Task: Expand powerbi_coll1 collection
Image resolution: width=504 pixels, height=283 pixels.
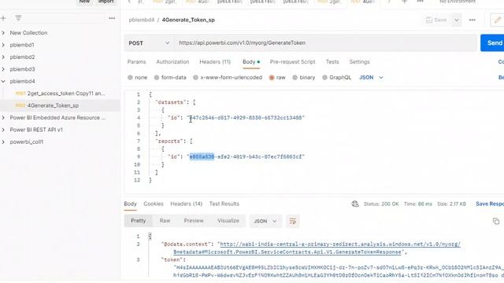Action: (3, 141)
